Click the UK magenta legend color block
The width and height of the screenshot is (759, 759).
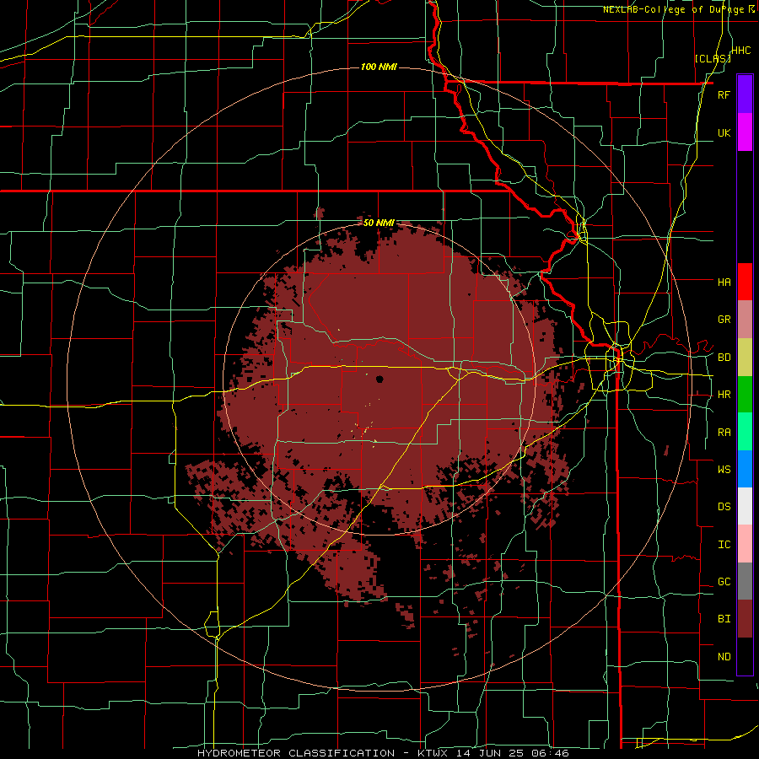point(745,132)
